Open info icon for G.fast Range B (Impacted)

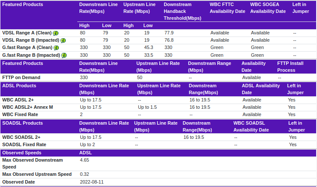(x=64, y=55)
